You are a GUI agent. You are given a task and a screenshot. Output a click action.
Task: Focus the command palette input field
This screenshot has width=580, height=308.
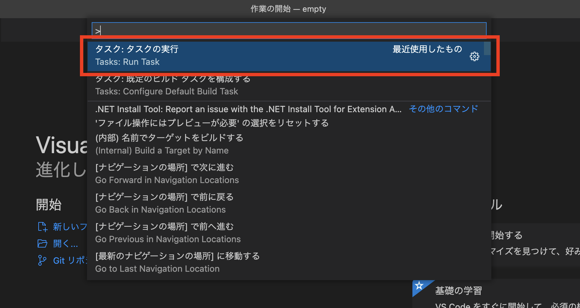[x=289, y=31]
